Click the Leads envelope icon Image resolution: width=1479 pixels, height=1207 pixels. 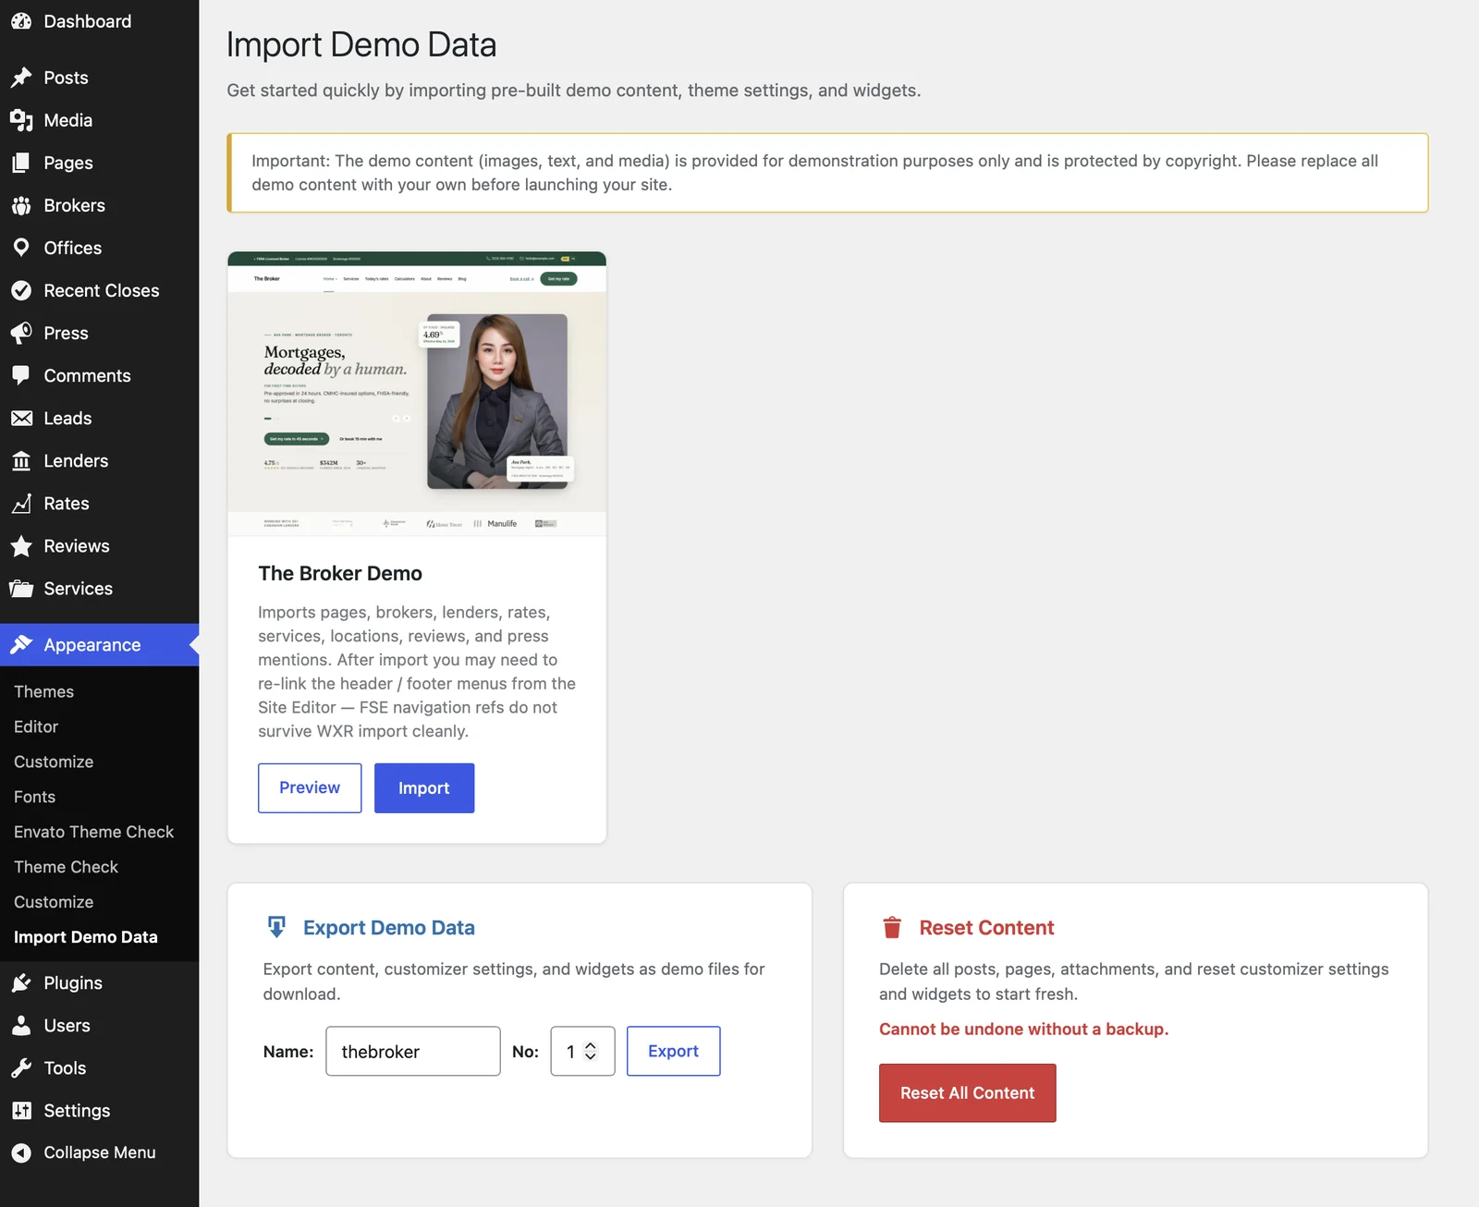coord(21,419)
